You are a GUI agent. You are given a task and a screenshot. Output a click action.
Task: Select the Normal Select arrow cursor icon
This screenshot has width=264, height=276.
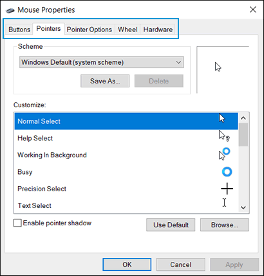(x=222, y=118)
